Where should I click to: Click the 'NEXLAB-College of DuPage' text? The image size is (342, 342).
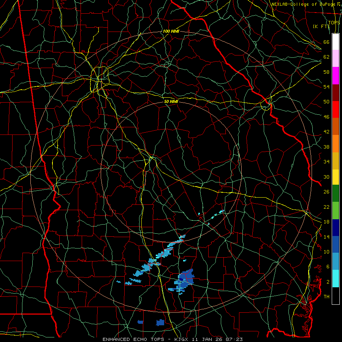pyautogui.click(x=303, y=4)
